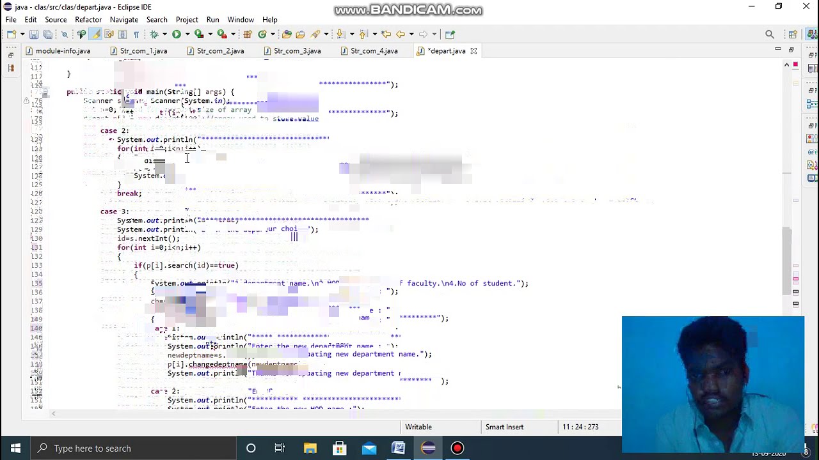Click the New Java Package icon
This screenshot has width=819, height=460.
(x=247, y=34)
